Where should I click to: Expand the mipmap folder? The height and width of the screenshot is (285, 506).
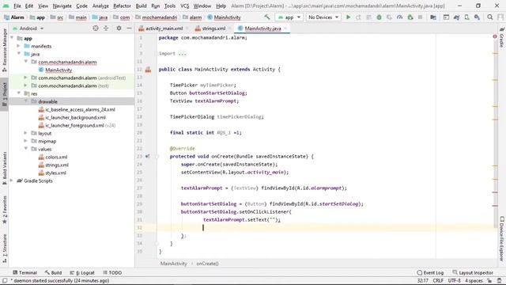26,141
